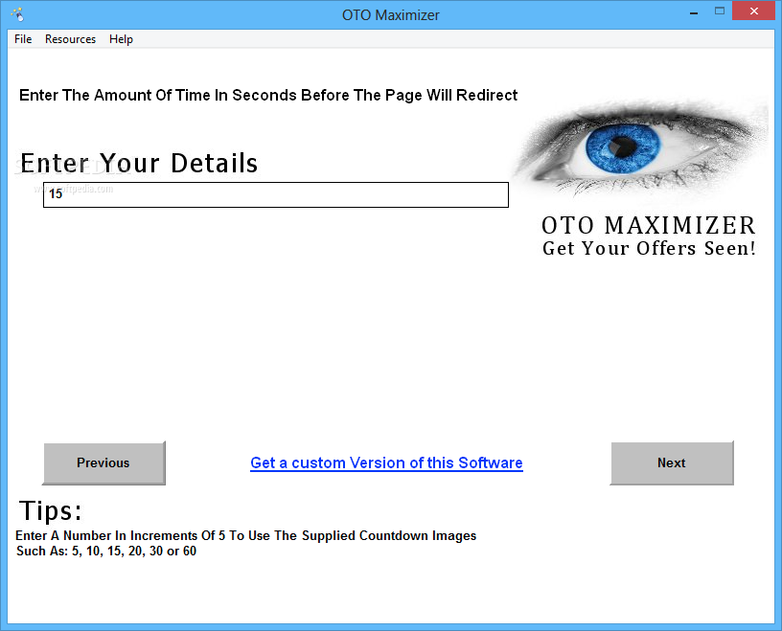
Task: Maximize the OTO Maximizer window
Action: pyautogui.click(x=719, y=11)
